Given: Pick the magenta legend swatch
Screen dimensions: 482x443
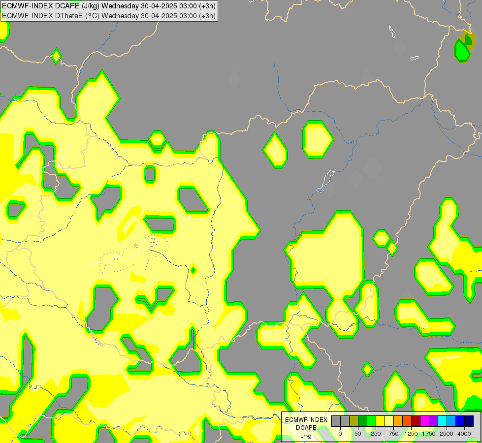Looking at the screenshot, I should [424, 421].
